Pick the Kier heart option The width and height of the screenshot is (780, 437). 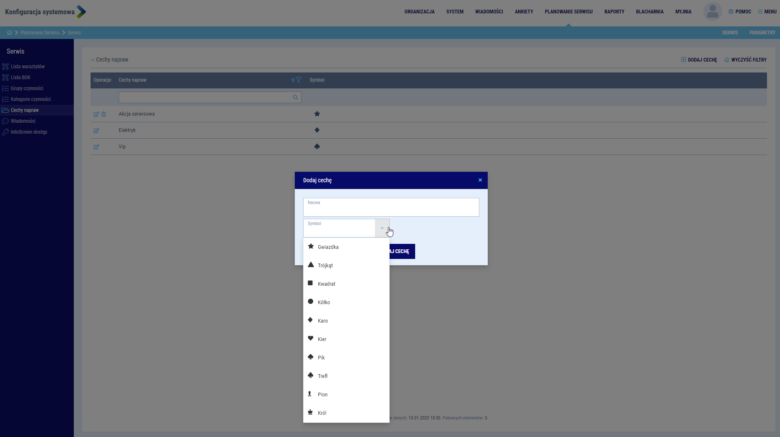coord(322,339)
